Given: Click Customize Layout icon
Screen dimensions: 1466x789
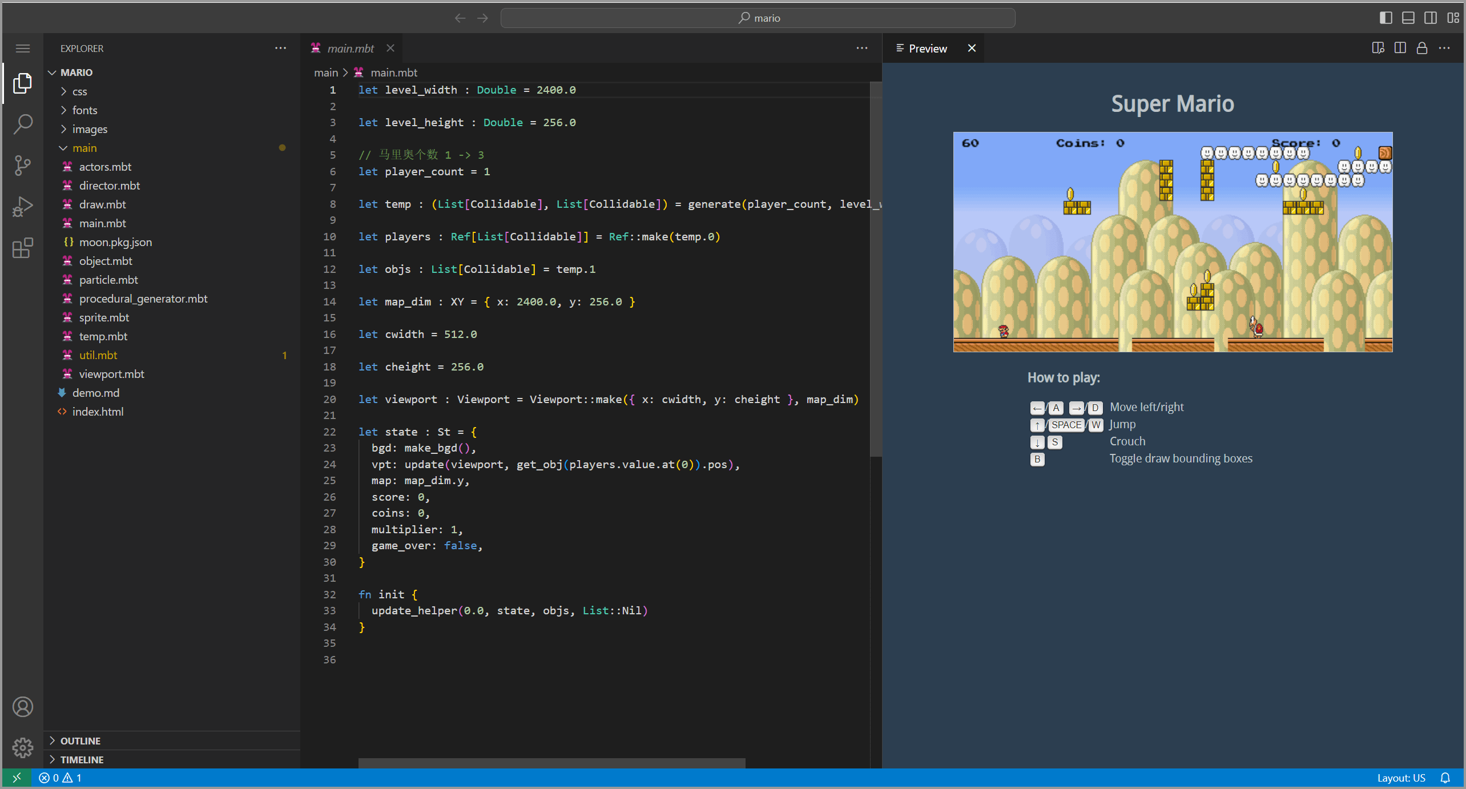Looking at the screenshot, I should pyautogui.click(x=1453, y=18).
